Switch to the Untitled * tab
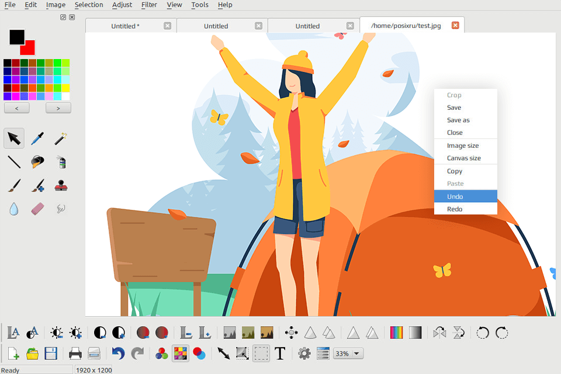Viewport: 561px width, 374px height. coord(125,26)
